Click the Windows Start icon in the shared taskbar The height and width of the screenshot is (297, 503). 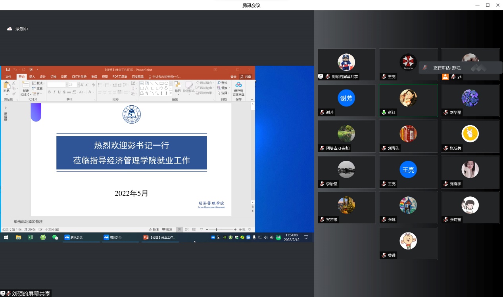[x=6, y=237]
